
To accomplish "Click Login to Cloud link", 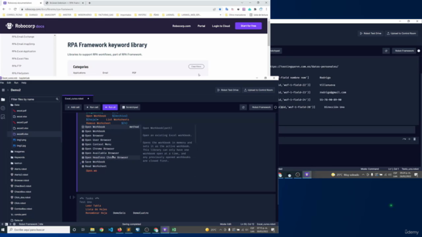I will (221, 26).
